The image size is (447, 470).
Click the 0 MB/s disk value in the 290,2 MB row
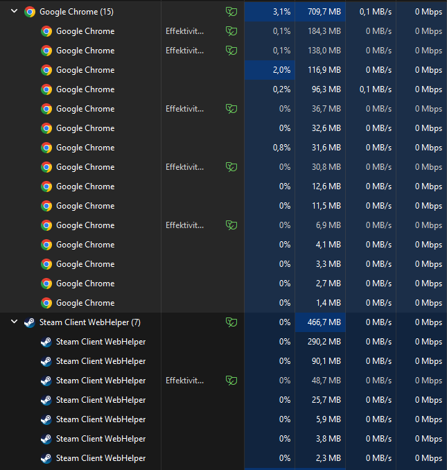click(378, 342)
